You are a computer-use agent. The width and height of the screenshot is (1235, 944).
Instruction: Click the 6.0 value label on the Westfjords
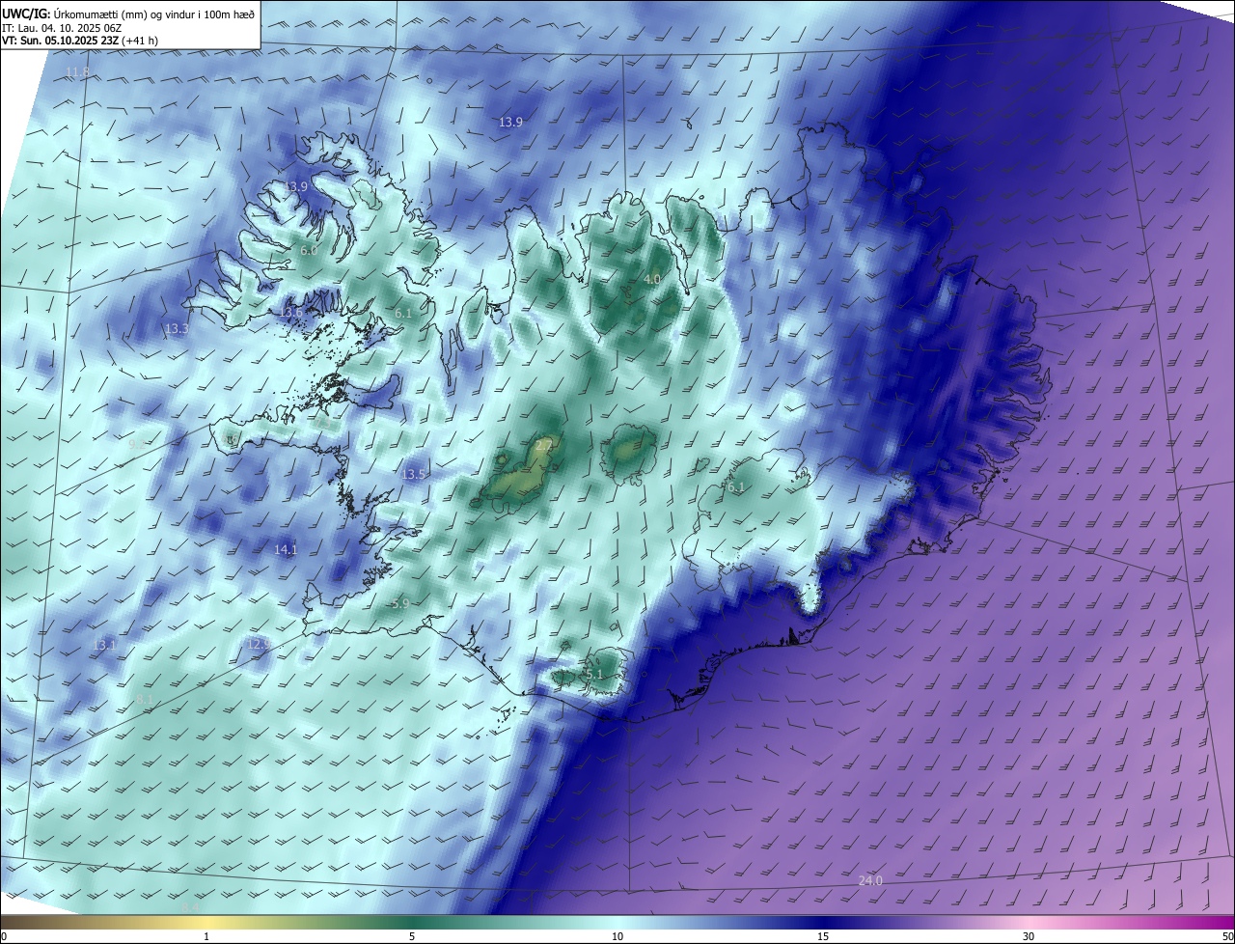point(309,250)
